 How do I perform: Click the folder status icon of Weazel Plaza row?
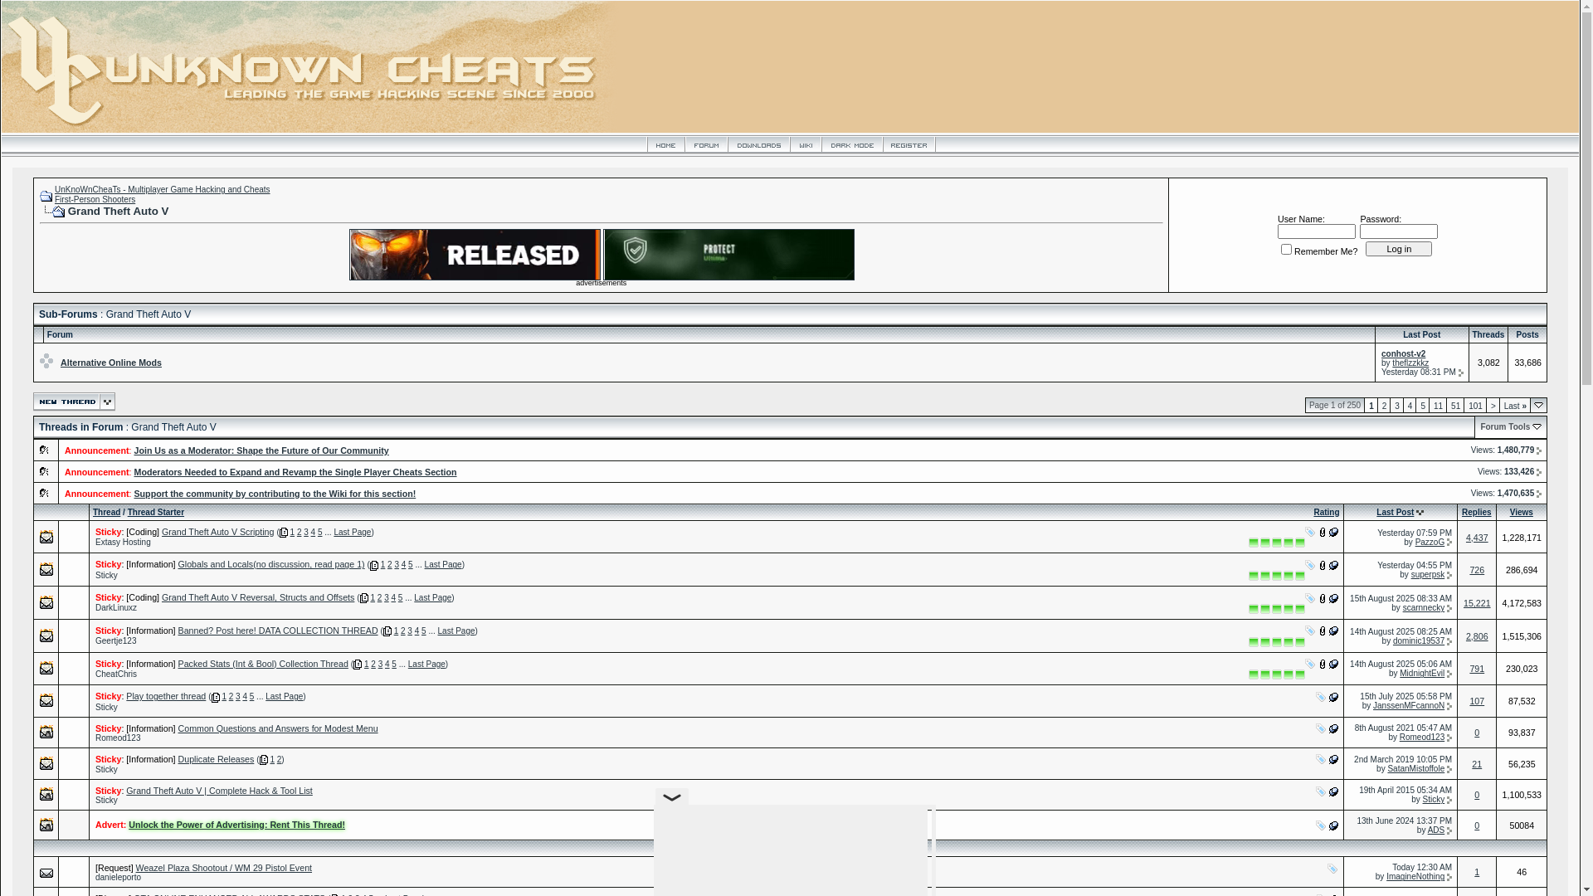pyautogui.click(x=46, y=873)
